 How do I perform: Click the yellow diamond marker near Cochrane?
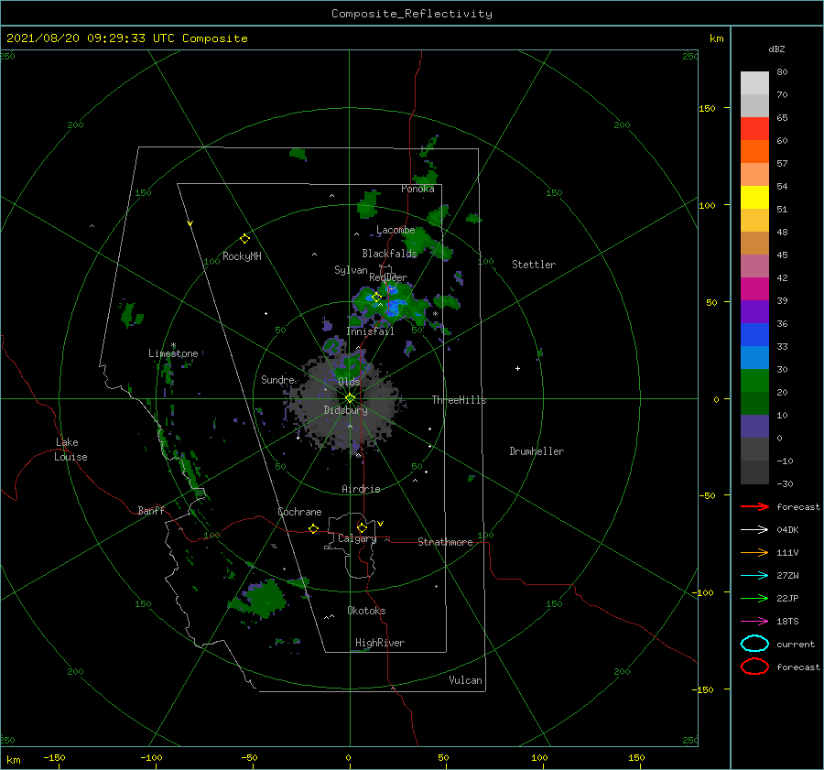tap(313, 529)
